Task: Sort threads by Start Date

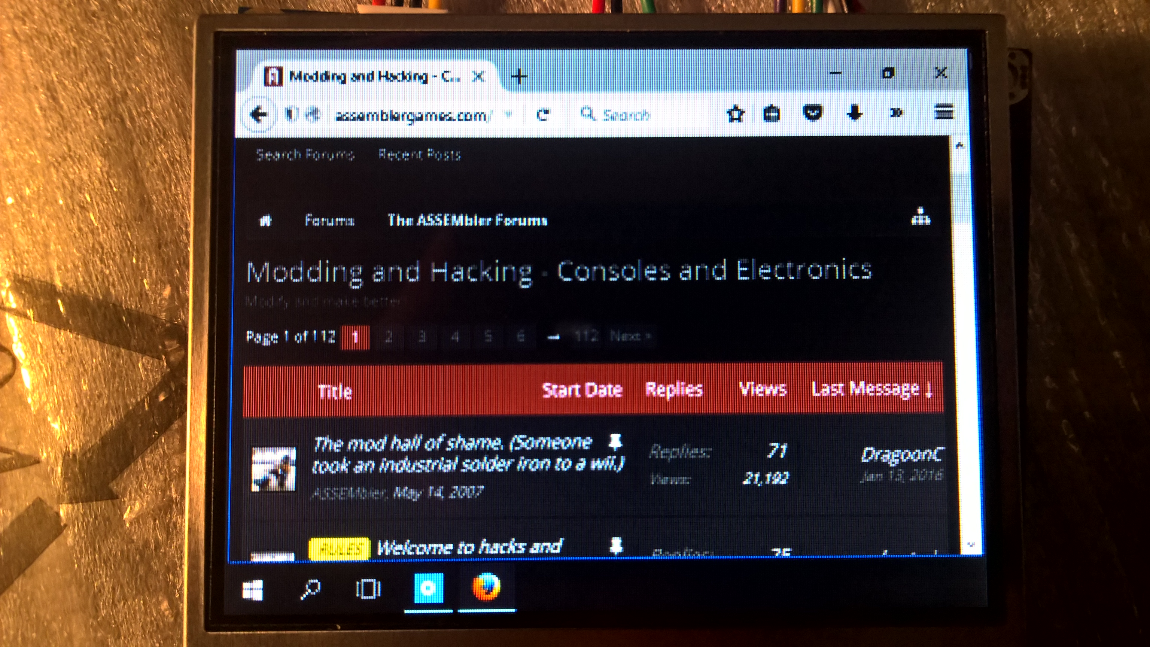Action: 582,390
